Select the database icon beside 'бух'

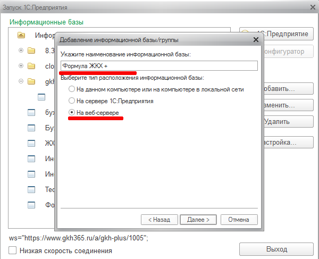[31, 113]
